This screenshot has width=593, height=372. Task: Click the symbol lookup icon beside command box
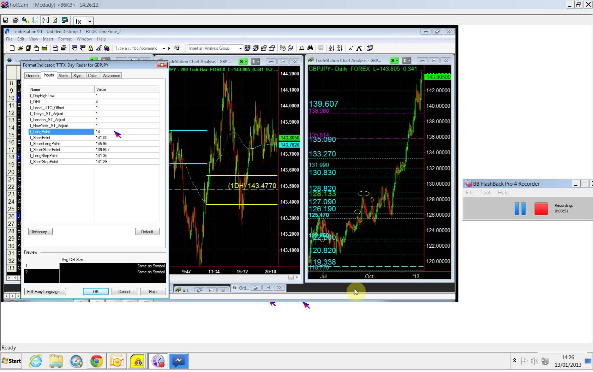point(177,48)
